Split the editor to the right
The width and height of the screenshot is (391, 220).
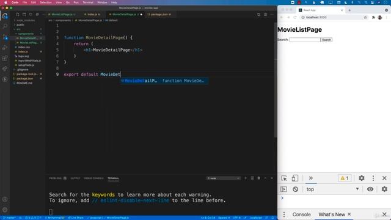(265, 15)
